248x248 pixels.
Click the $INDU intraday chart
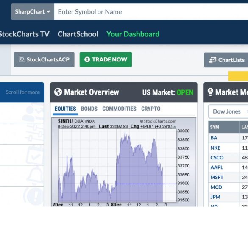tap(124, 162)
